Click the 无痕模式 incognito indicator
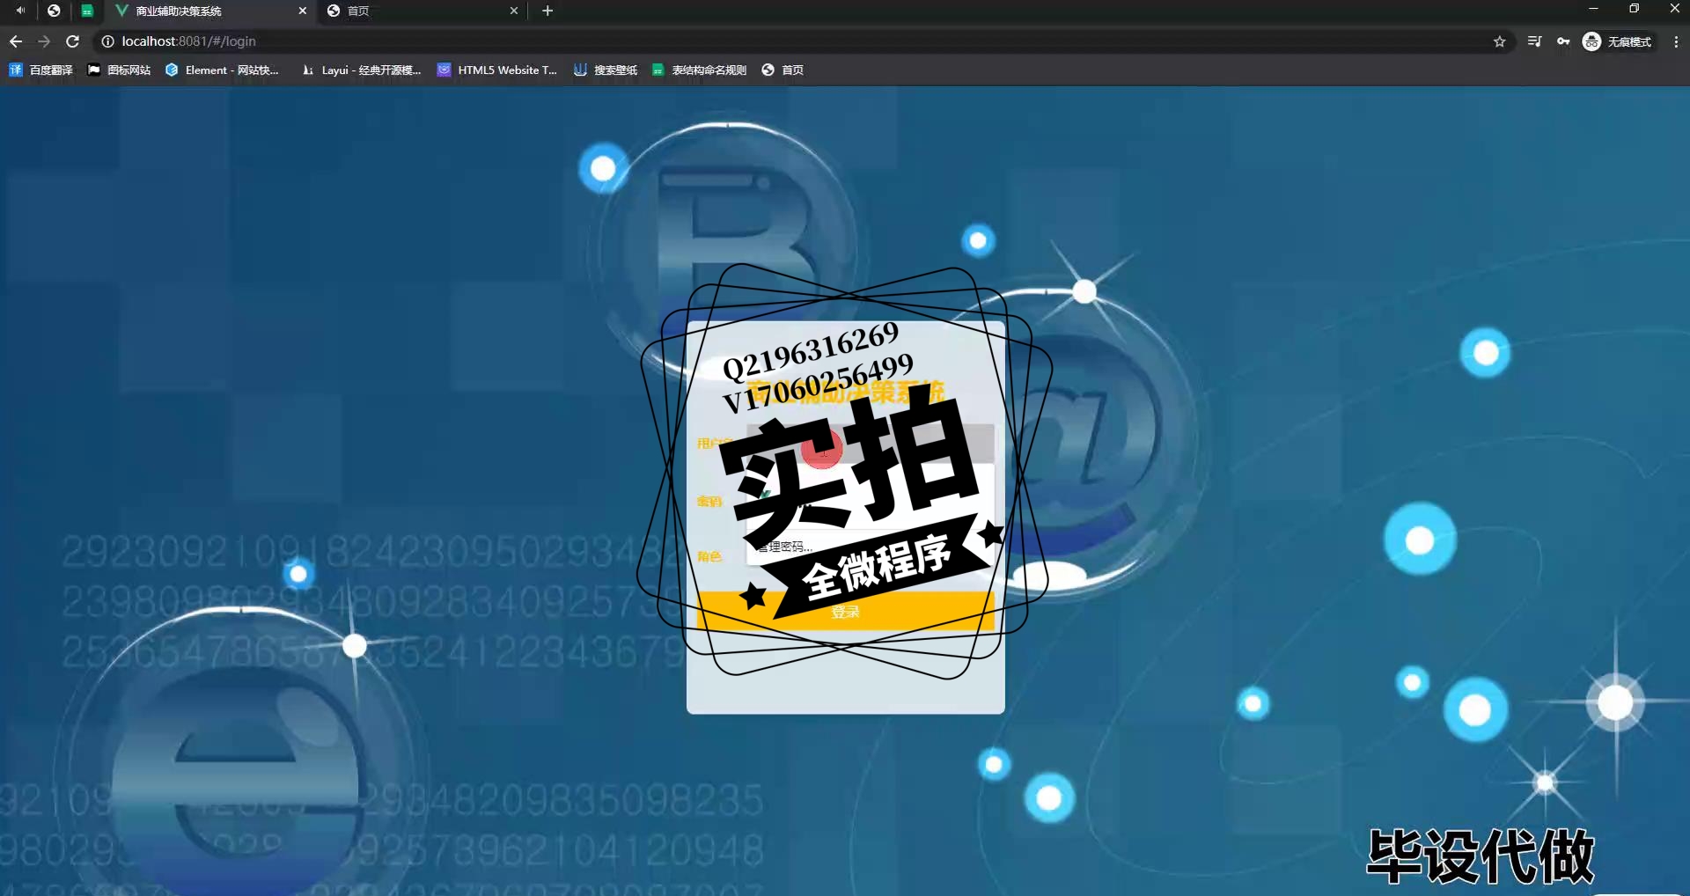1690x896 pixels. click(x=1618, y=41)
